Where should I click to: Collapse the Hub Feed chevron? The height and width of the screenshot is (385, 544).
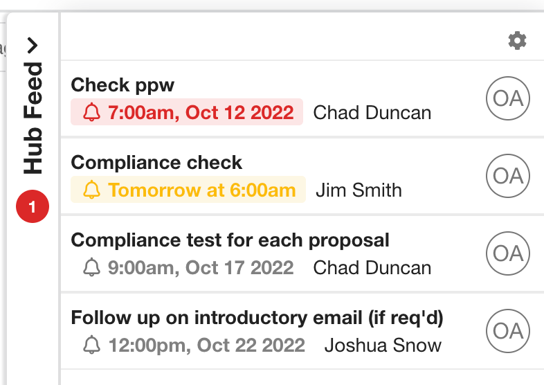[x=33, y=46]
